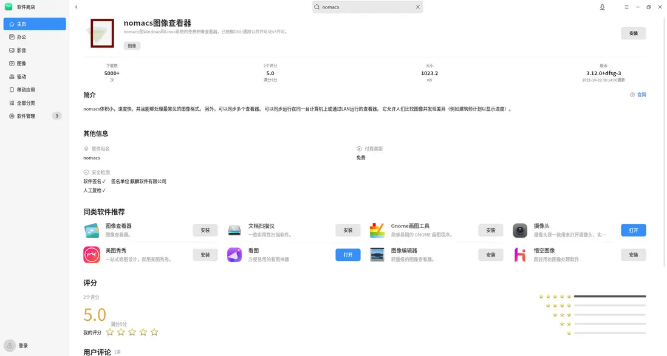Open the 软件商店 app logo icon

pyautogui.click(x=9, y=7)
